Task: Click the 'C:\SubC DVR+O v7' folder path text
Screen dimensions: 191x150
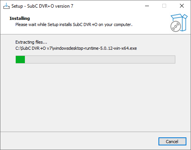Action: coord(33,48)
